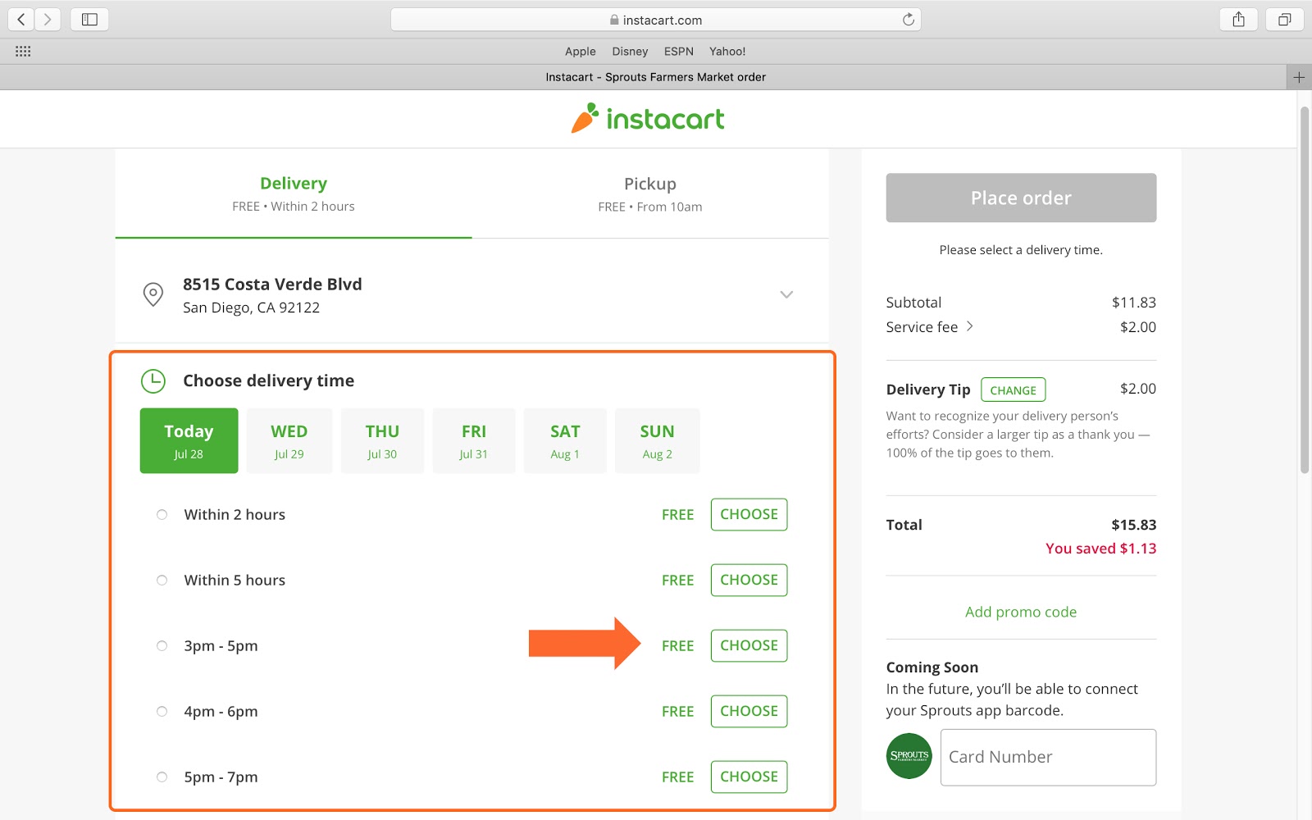This screenshot has height=820, width=1312.
Task: Click the 8515 Costa Verde Blvd address
Action: click(x=272, y=285)
